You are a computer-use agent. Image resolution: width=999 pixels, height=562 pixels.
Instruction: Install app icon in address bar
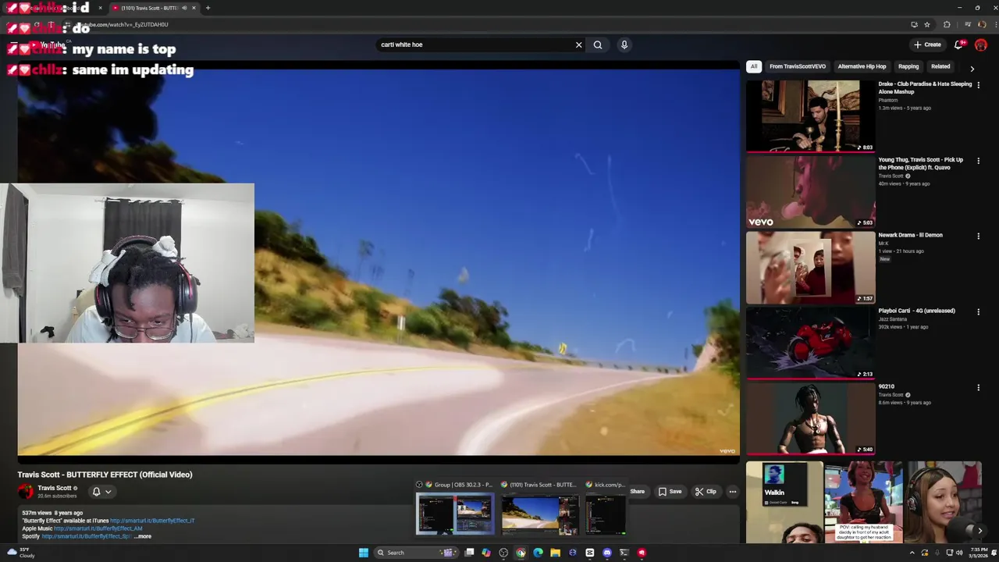tap(914, 24)
